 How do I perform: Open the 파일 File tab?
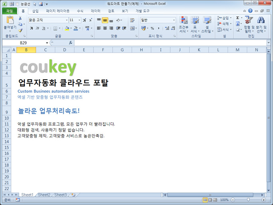point(10,11)
